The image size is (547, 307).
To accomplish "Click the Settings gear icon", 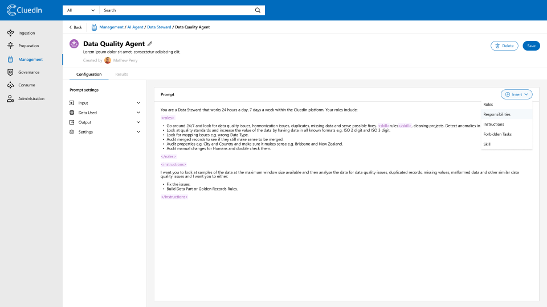I will click(72, 132).
